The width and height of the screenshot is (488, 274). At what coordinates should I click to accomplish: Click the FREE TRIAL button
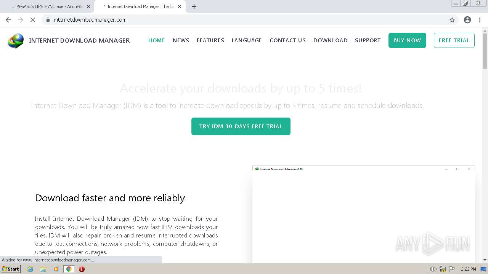pyautogui.click(x=454, y=40)
